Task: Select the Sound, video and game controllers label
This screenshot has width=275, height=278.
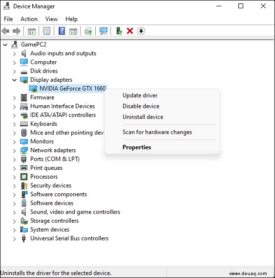Action: pos(75,212)
